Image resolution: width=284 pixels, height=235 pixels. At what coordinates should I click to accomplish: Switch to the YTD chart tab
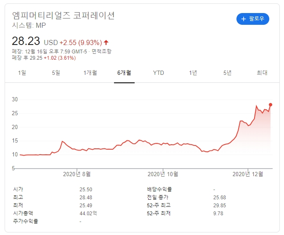[x=159, y=73]
